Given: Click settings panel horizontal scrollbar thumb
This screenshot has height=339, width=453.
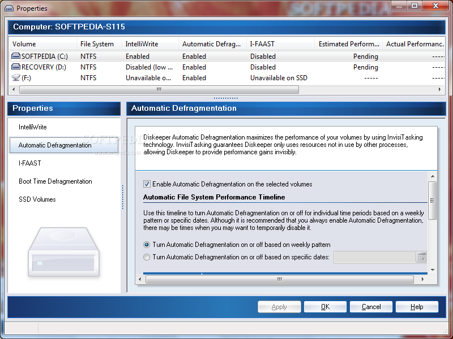Looking at the screenshot, I should pos(279,279).
